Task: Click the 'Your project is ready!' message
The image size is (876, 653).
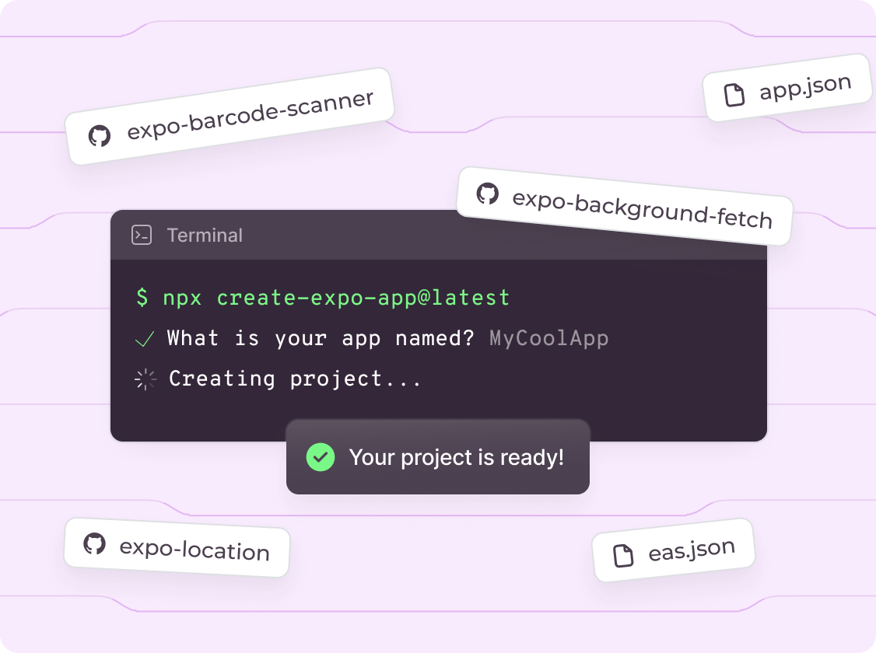Action: click(457, 457)
